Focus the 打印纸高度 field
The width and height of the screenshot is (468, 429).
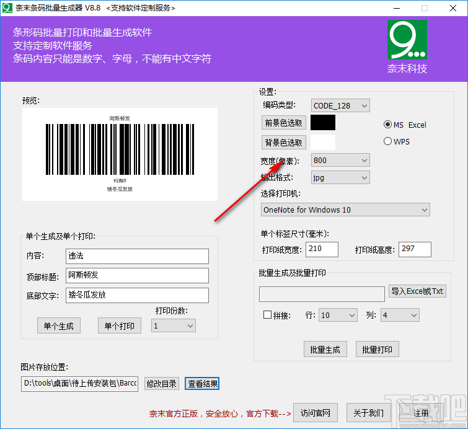415,249
